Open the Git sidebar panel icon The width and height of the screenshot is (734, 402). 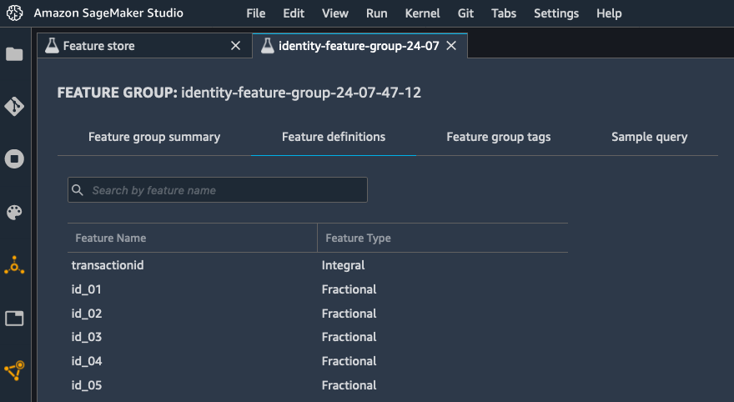(14, 107)
